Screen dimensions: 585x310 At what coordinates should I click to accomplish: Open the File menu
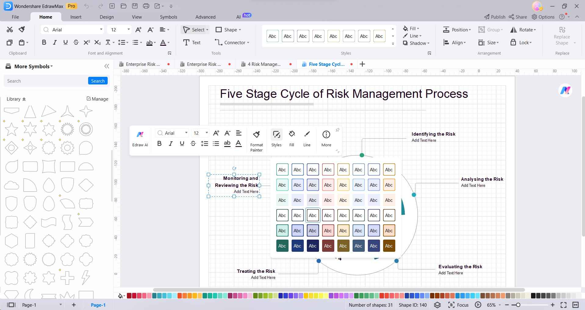coord(15,17)
